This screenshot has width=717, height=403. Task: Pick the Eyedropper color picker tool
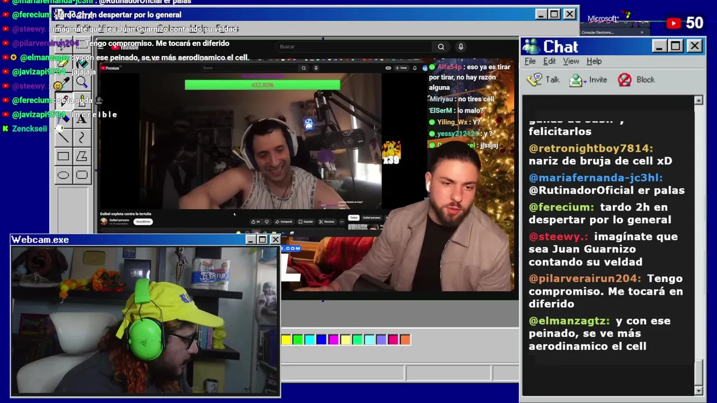63,82
